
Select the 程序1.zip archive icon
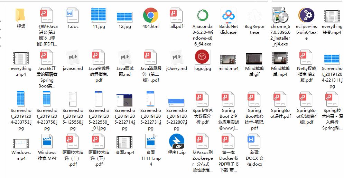177,141
